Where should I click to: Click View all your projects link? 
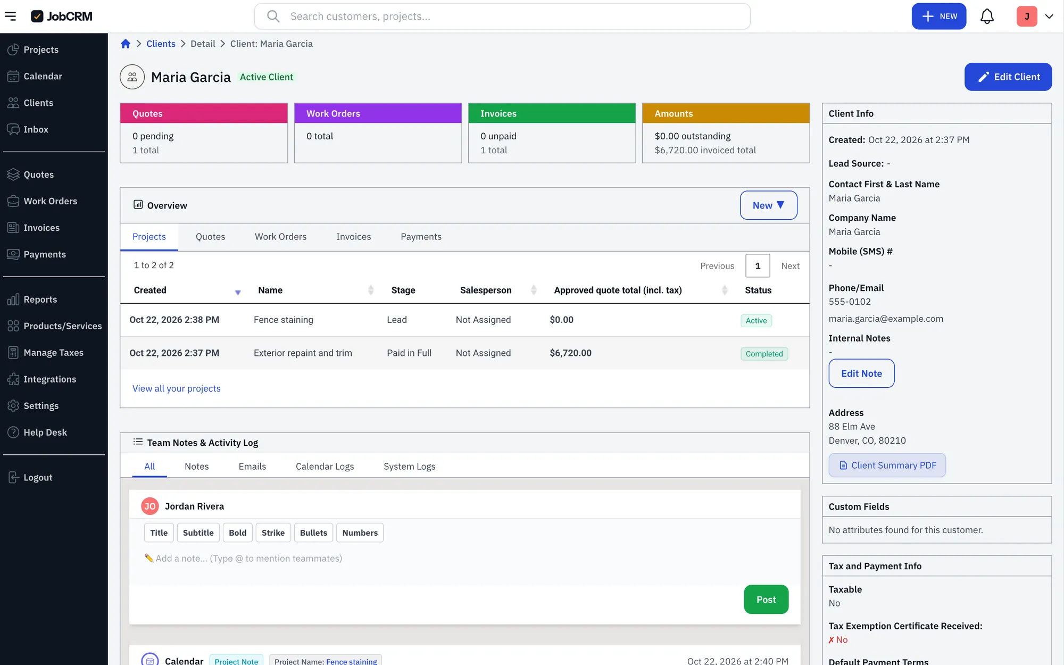point(176,388)
